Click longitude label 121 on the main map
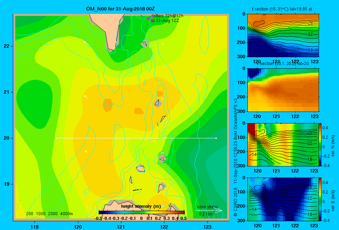 pos(121,227)
